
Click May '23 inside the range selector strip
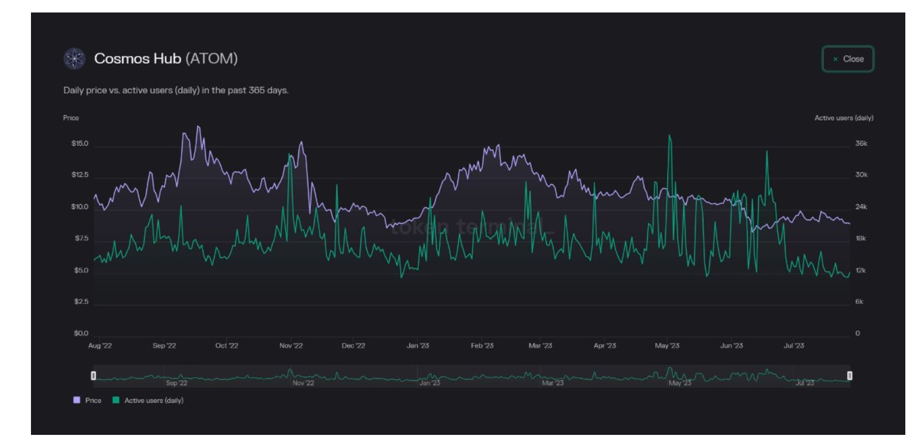(680, 384)
